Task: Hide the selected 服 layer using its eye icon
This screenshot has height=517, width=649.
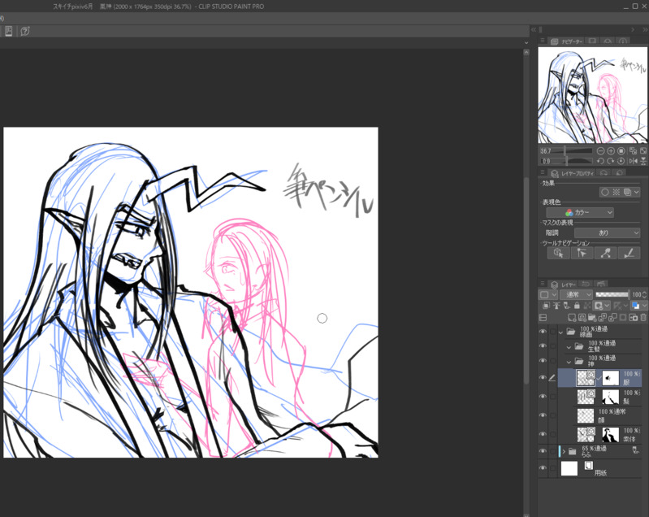Action: 543,378
